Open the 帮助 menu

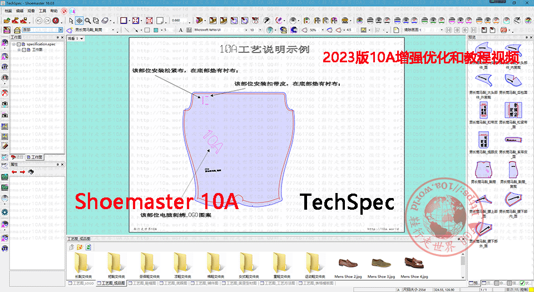point(54,11)
